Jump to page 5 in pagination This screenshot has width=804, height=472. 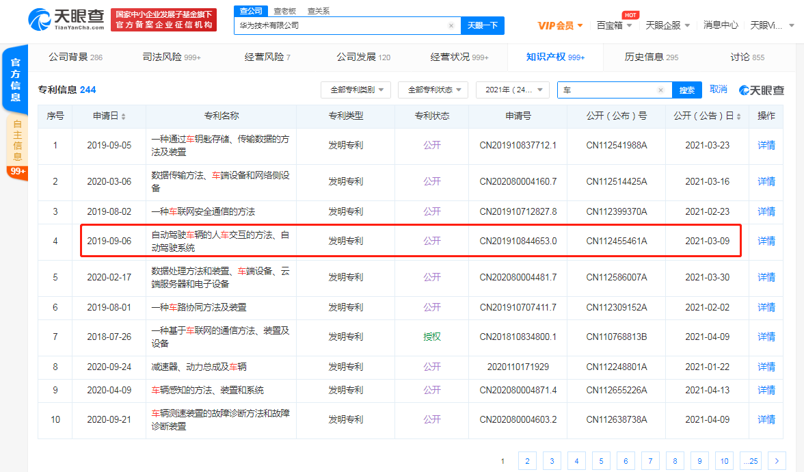600,461
